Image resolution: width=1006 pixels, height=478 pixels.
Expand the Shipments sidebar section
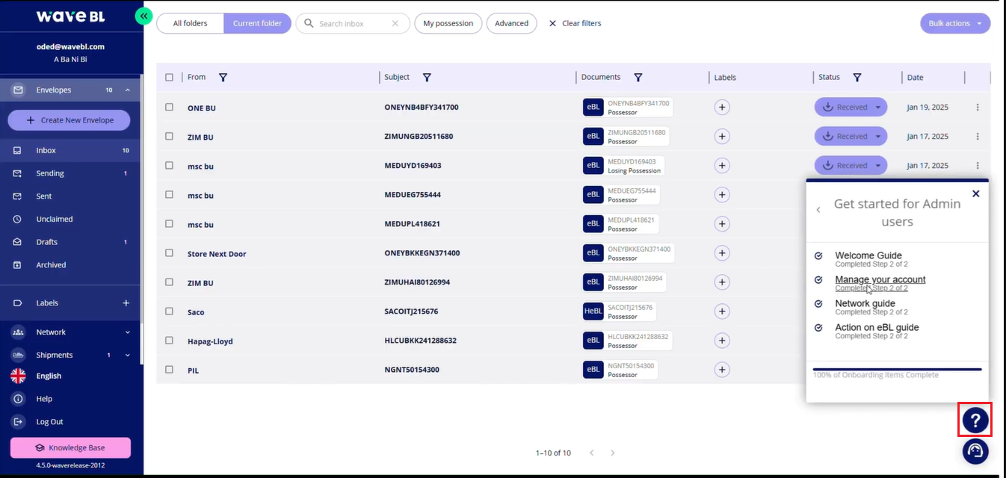tap(128, 356)
